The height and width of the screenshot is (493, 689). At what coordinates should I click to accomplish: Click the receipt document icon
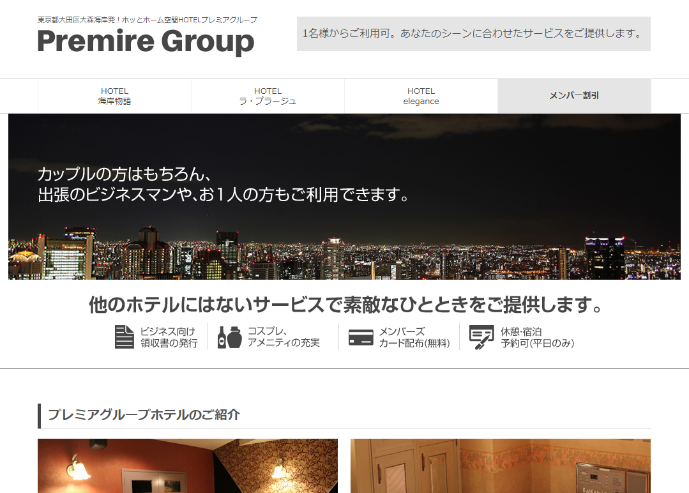[x=125, y=337]
